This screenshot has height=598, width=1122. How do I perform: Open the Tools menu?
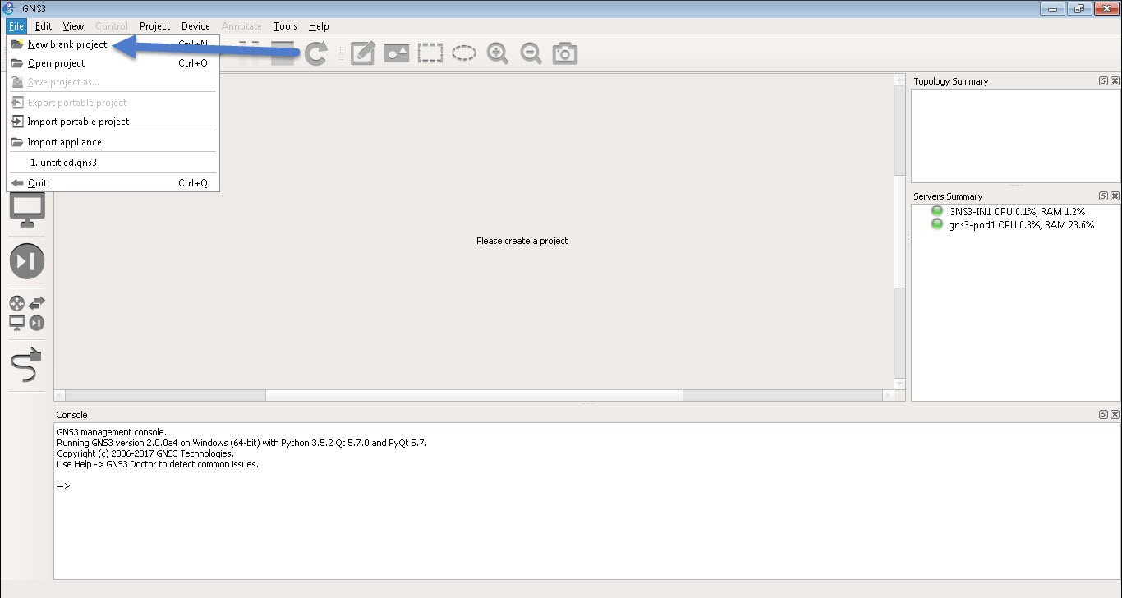[285, 26]
